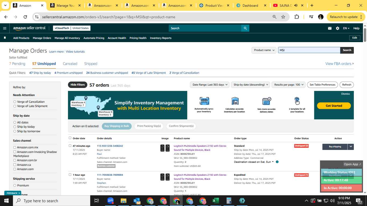367x206 pixels.
Task: Click the volume speaker tray icon
Action: click(332, 201)
